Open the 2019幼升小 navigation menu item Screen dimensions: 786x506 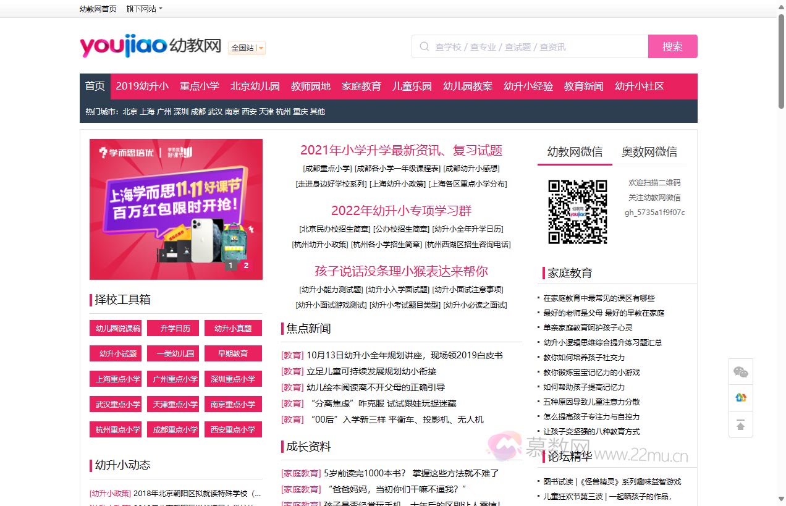click(142, 86)
